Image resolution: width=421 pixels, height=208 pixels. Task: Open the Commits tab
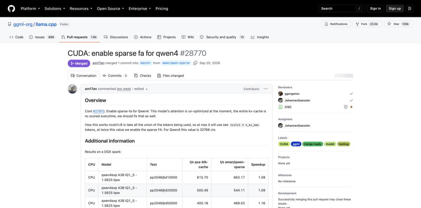115,76
